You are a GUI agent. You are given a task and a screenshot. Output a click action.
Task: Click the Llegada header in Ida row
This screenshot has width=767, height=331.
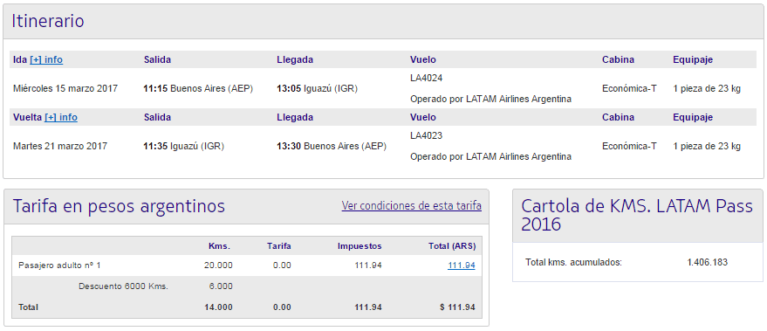tap(295, 59)
